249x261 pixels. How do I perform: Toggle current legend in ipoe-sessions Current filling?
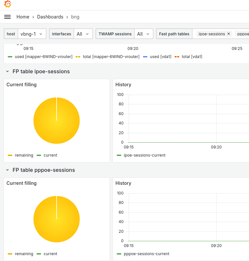(x=50, y=155)
